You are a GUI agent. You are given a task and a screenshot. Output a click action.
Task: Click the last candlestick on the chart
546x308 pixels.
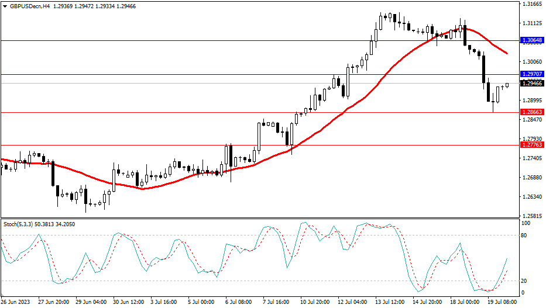[507, 85]
